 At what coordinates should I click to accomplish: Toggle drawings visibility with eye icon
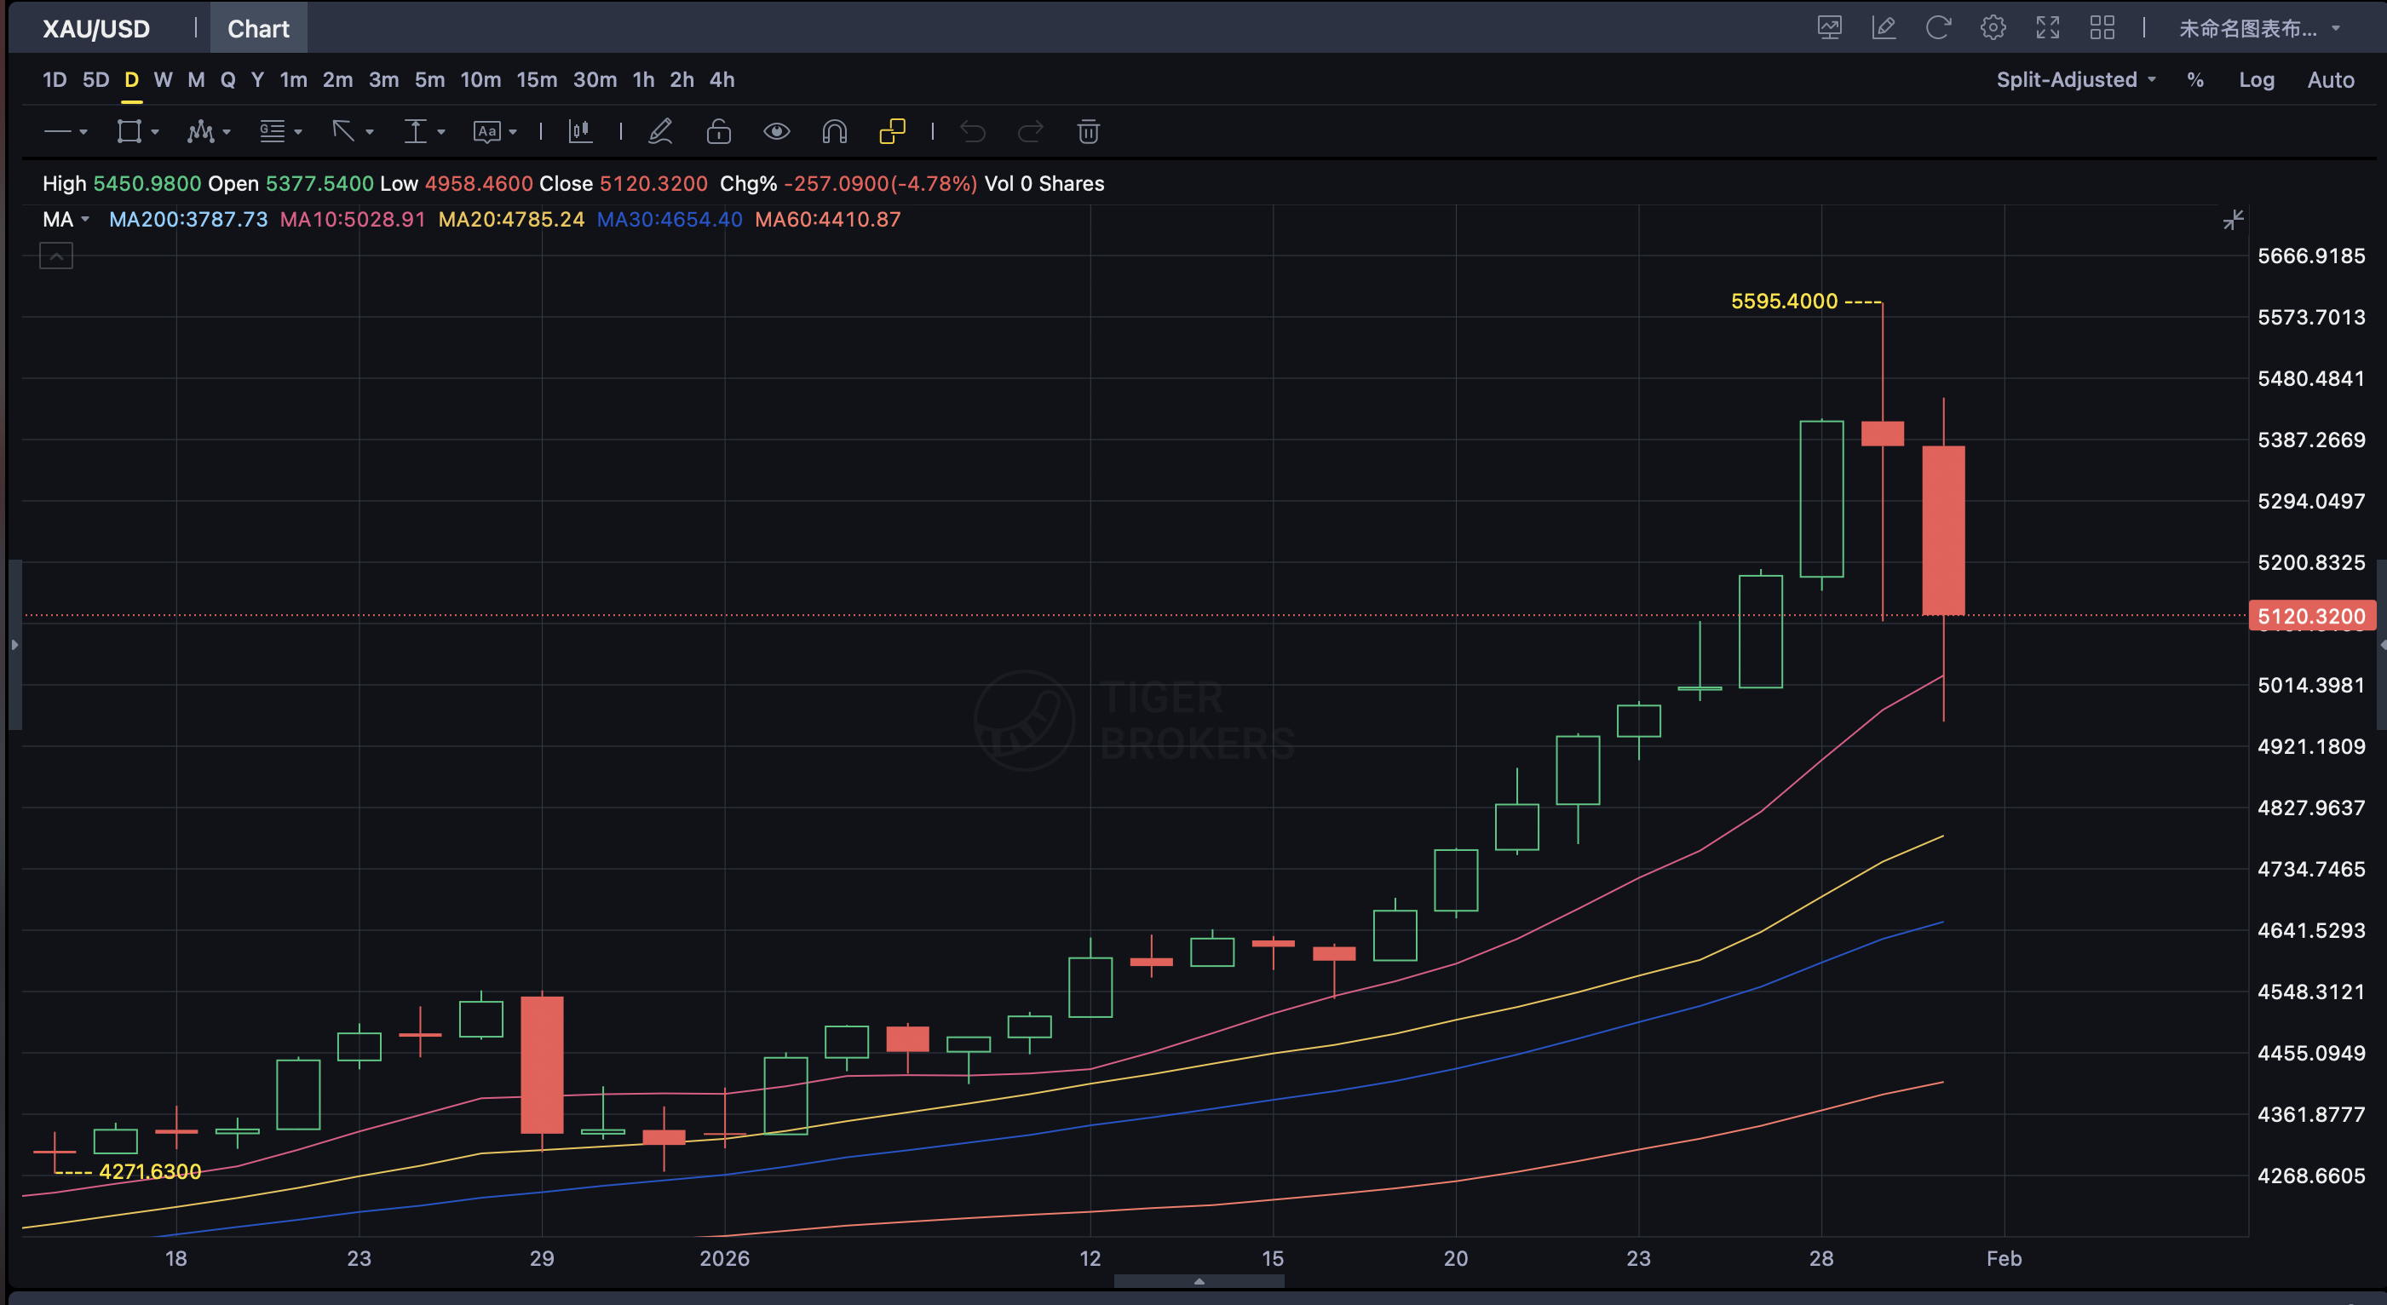click(x=777, y=132)
